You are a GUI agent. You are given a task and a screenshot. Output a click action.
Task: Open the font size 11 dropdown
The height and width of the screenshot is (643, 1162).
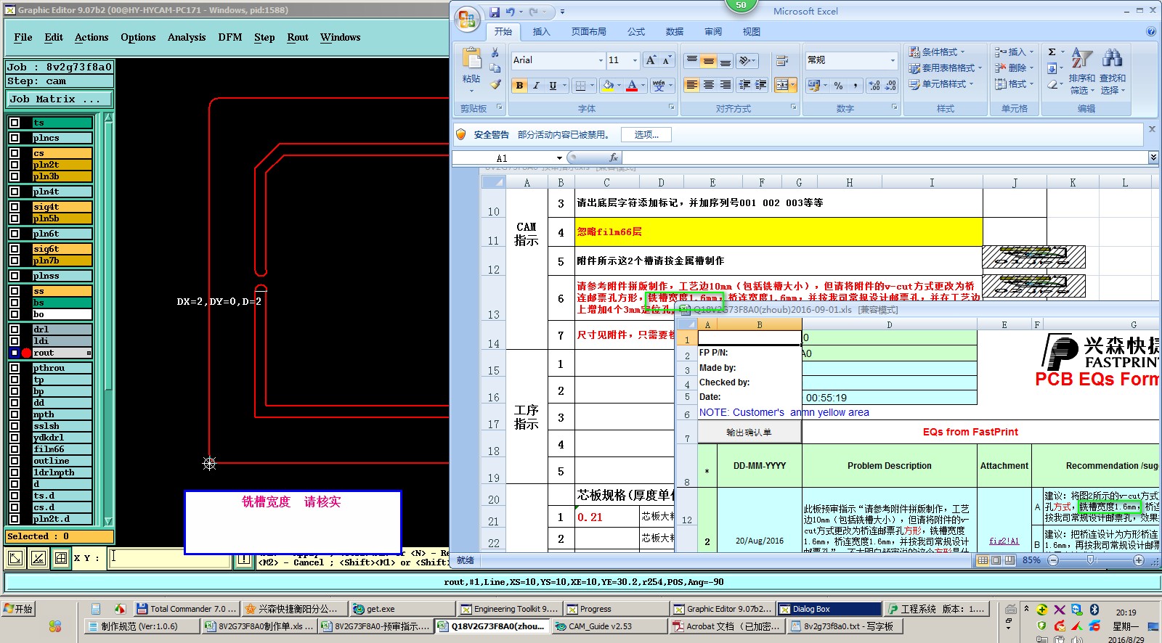(635, 60)
